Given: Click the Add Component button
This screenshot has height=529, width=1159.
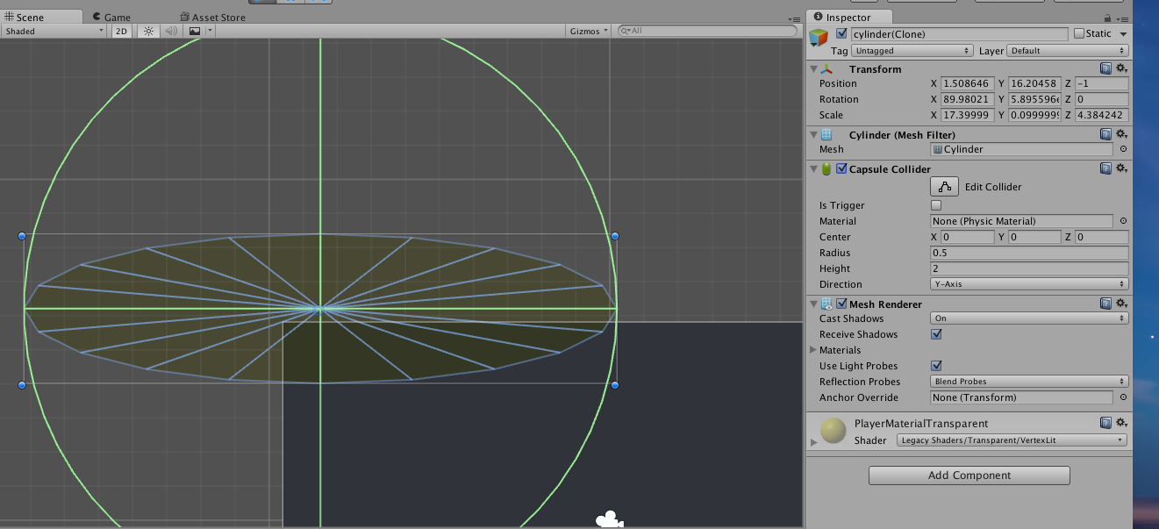Looking at the screenshot, I should 969,475.
